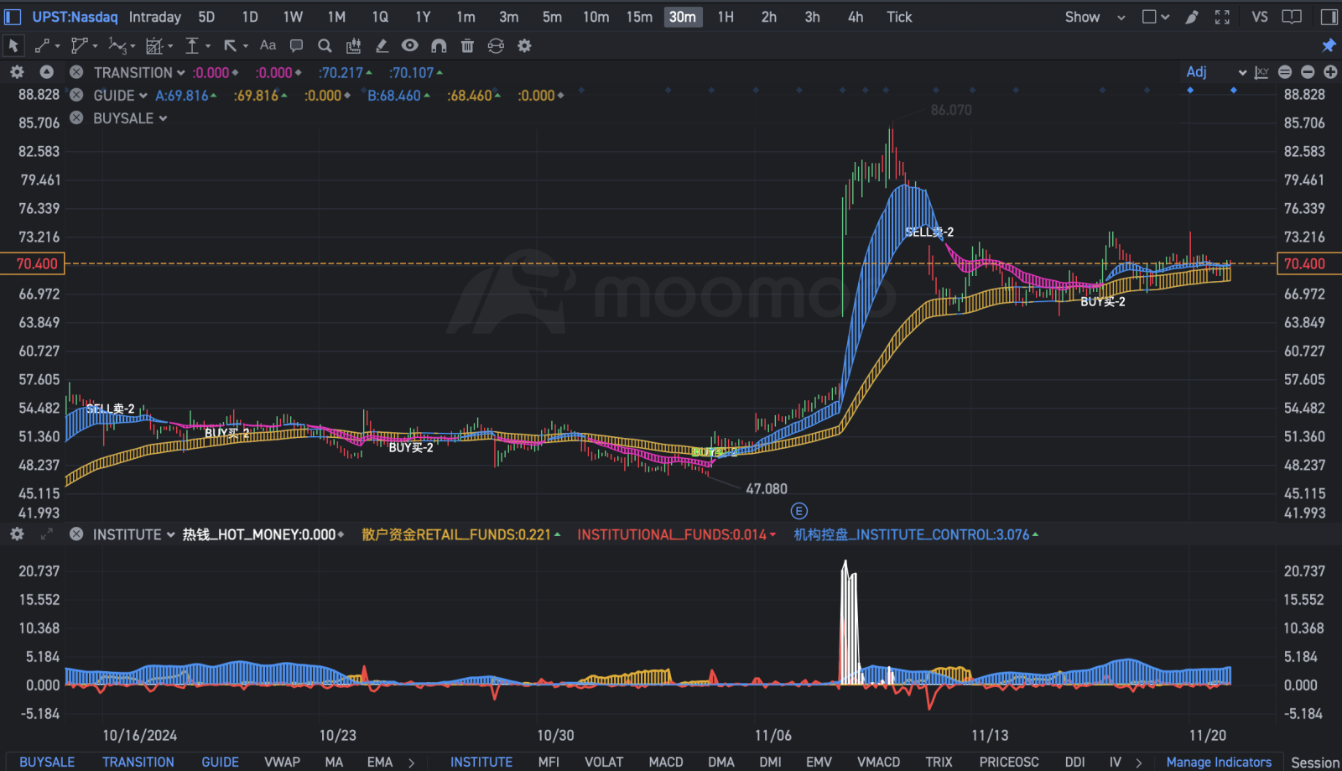Image resolution: width=1342 pixels, height=771 pixels.
Task: Pick the polygon shape drawing tool
Action: pos(80,46)
